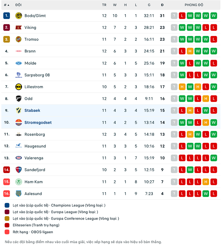222x248 pixels.
Task: Click the Viking club logo
Action: [18, 27]
